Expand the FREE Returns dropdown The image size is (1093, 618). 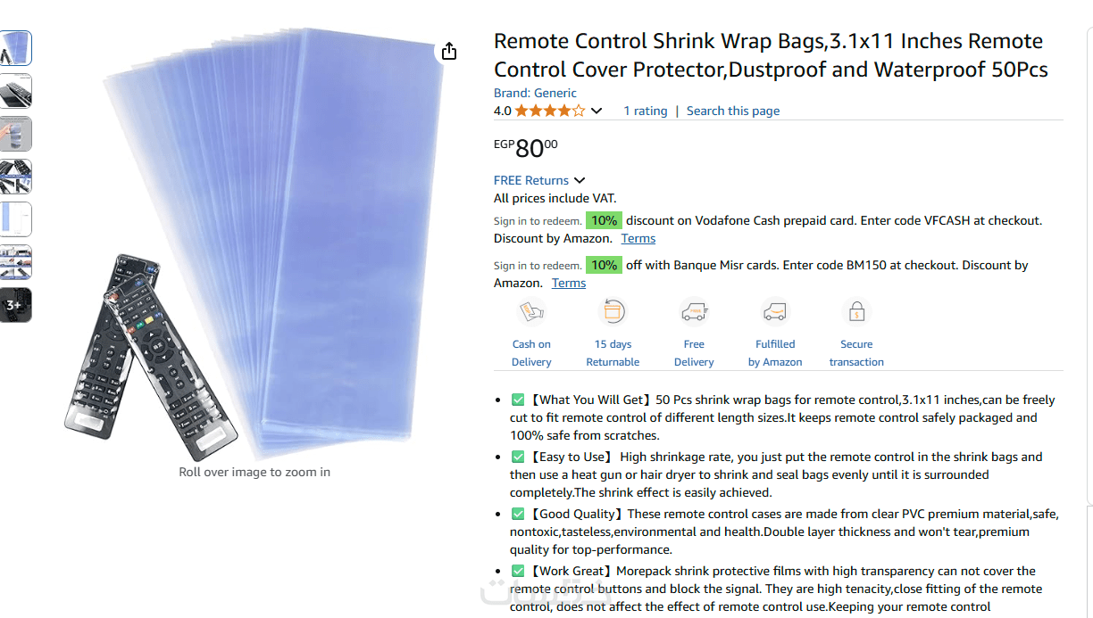point(580,180)
